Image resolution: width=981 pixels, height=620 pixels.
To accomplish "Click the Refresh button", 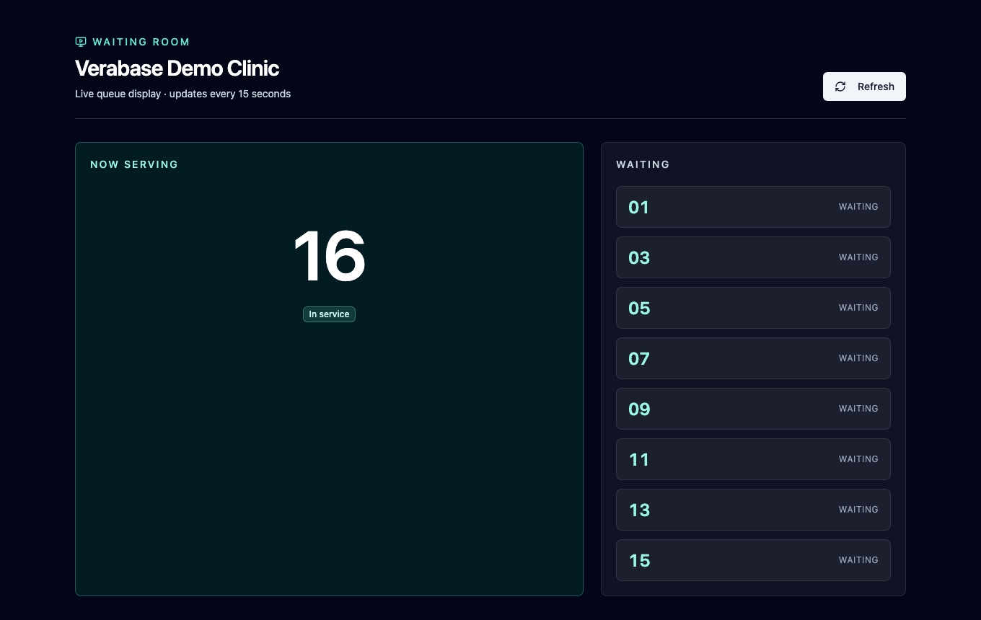I will coord(864,87).
